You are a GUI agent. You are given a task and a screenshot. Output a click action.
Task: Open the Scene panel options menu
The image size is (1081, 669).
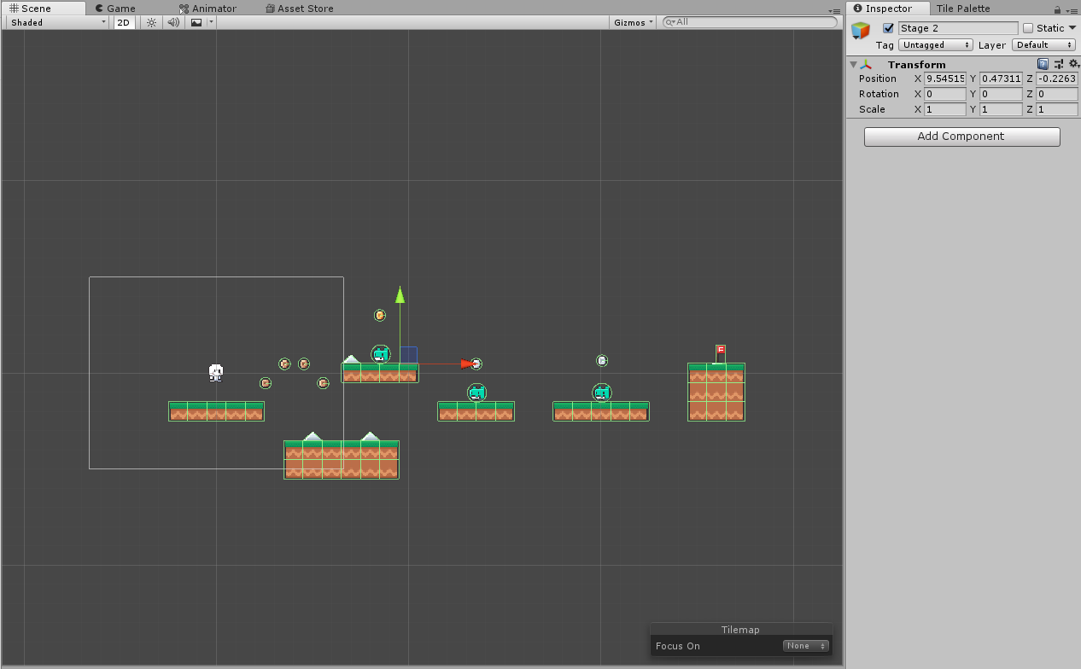[x=834, y=10]
